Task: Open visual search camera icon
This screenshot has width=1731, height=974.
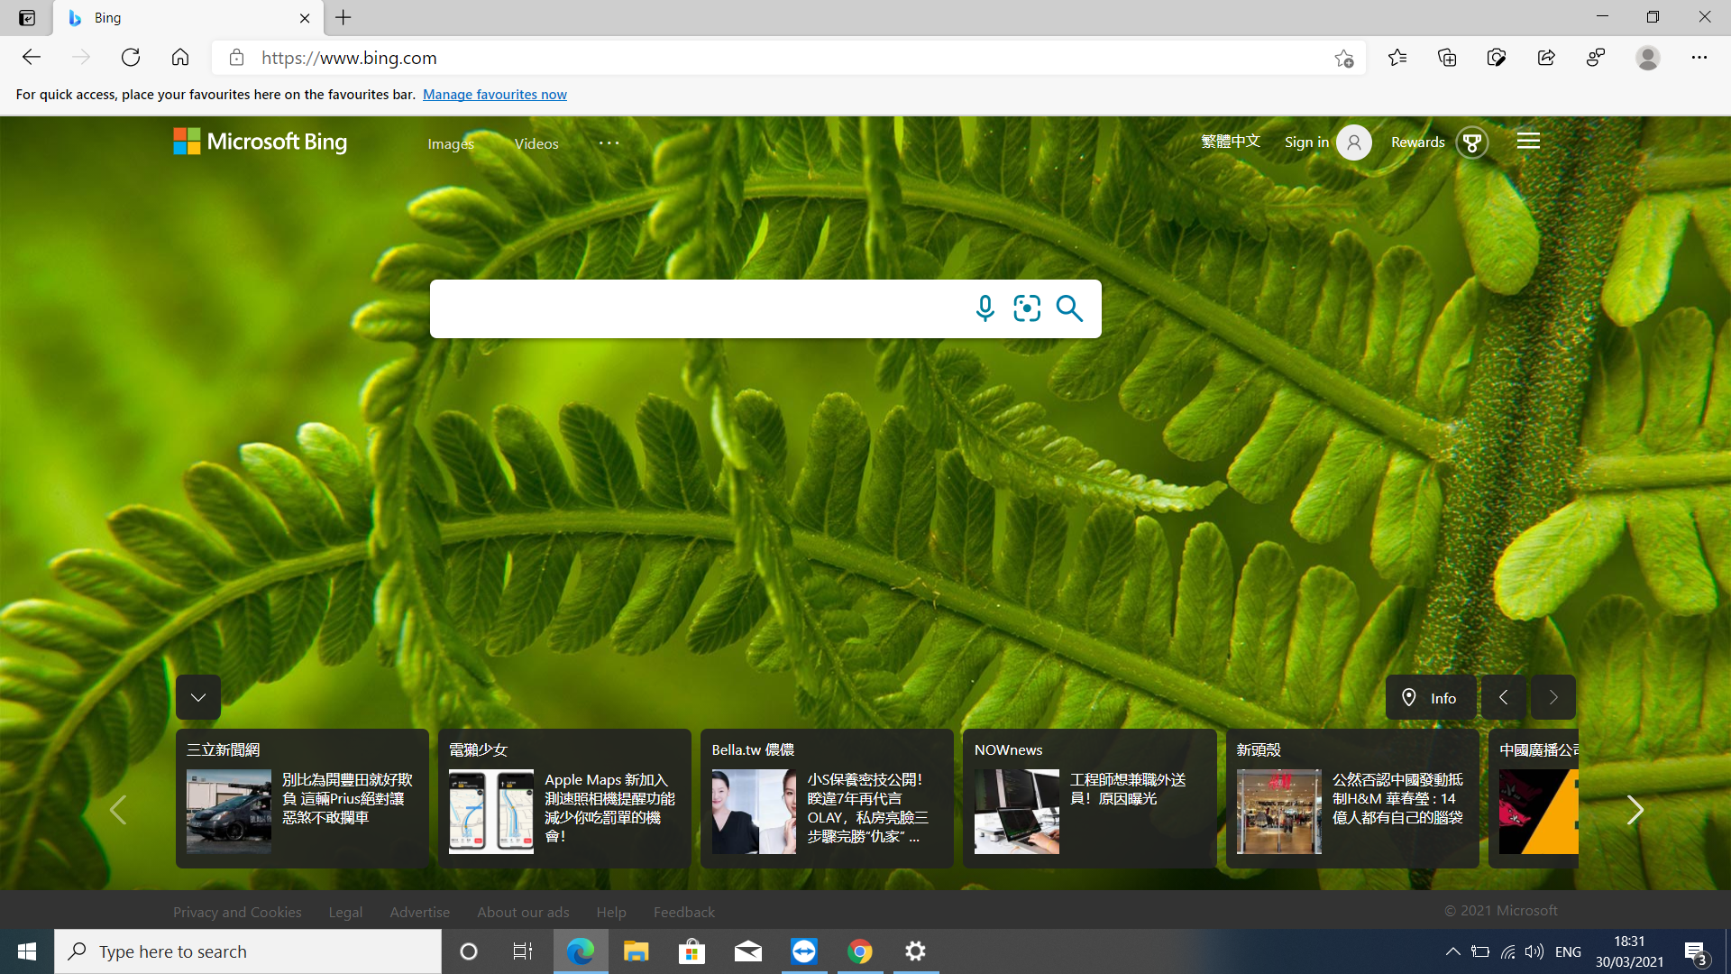Action: (x=1027, y=308)
